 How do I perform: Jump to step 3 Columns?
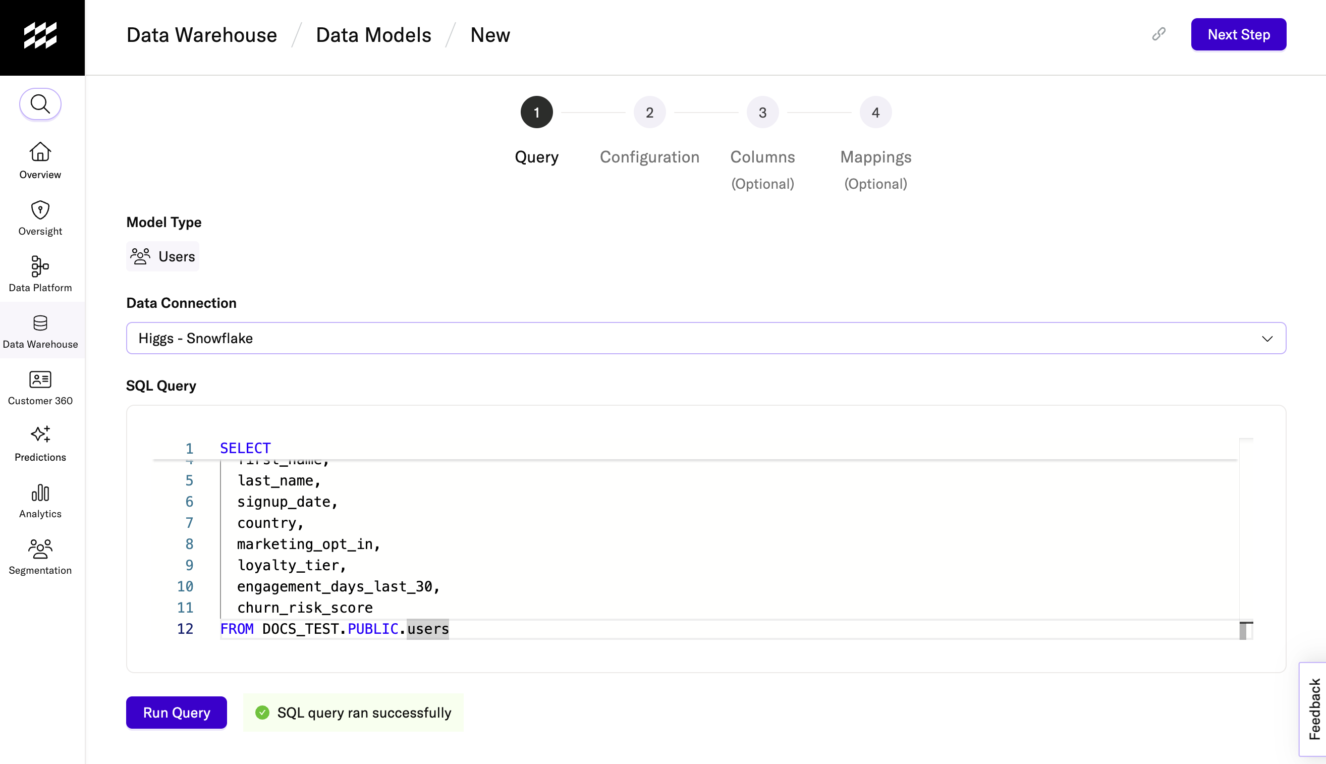click(x=762, y=113)
